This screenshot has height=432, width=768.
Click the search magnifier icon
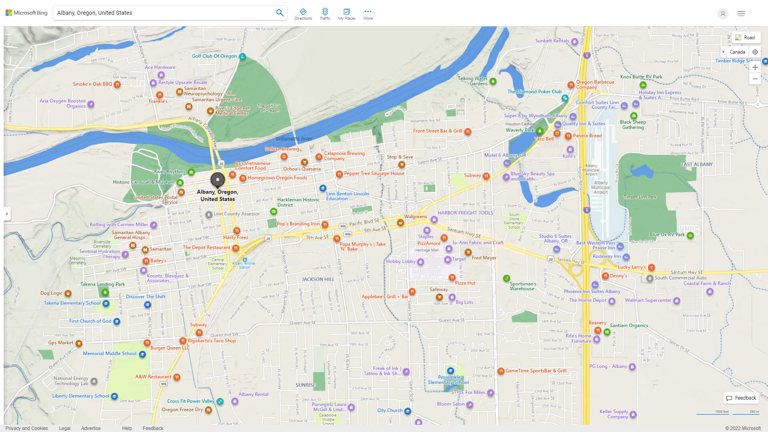280,12
